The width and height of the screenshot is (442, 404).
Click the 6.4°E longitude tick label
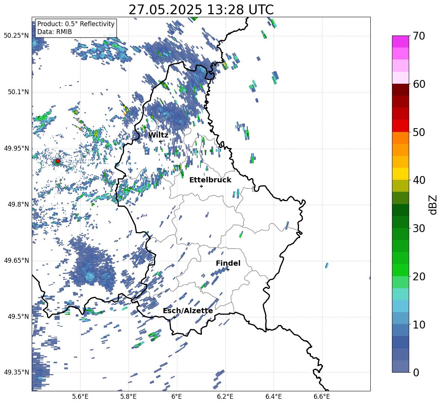[273, 397]
